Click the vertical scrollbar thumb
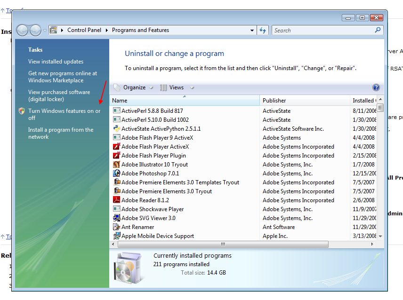 coord(380,108)
